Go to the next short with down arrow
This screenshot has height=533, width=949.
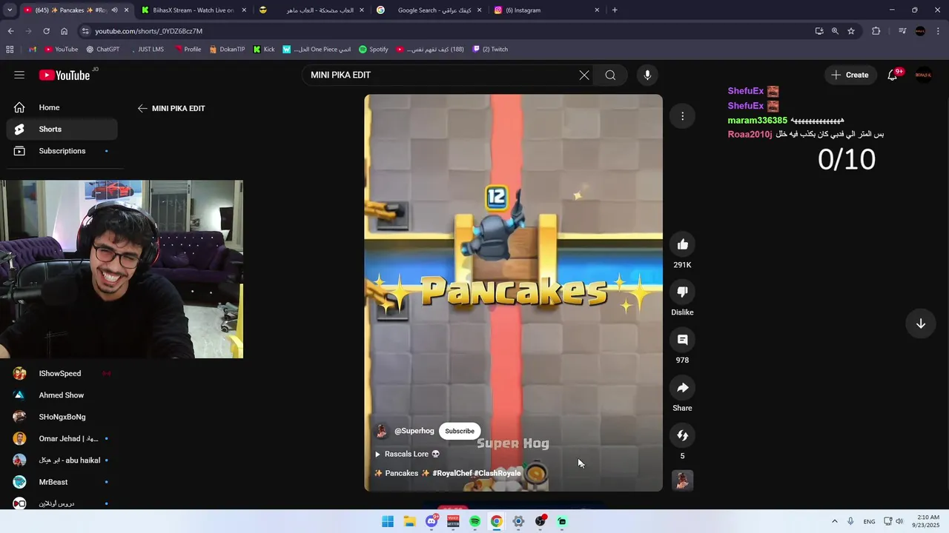921,324
